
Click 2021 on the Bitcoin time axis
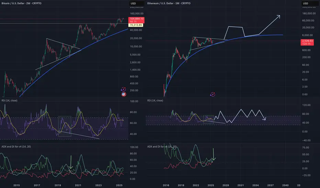tap(78, 185)
